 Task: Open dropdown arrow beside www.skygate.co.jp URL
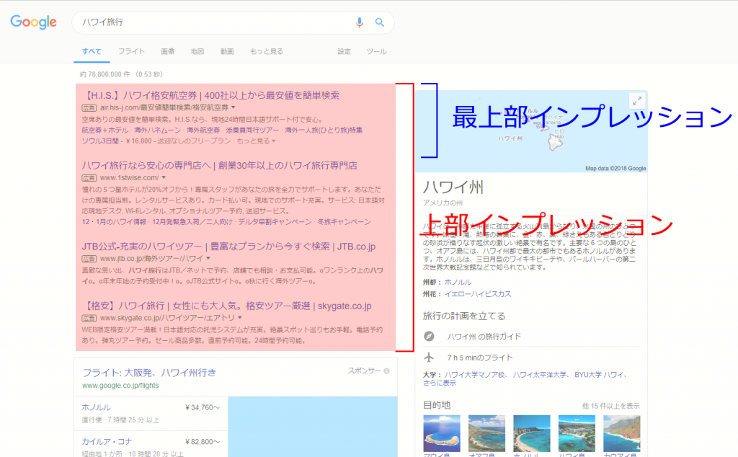239,318
